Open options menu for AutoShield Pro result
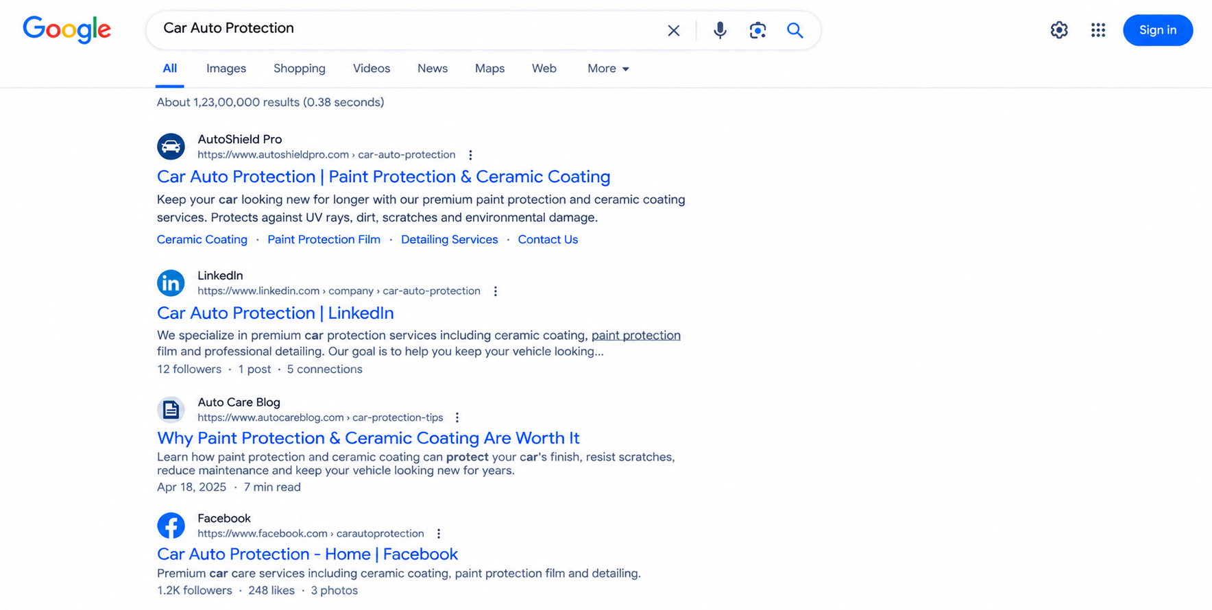This screenshot has height=610, width=1212. pos(470,155)
